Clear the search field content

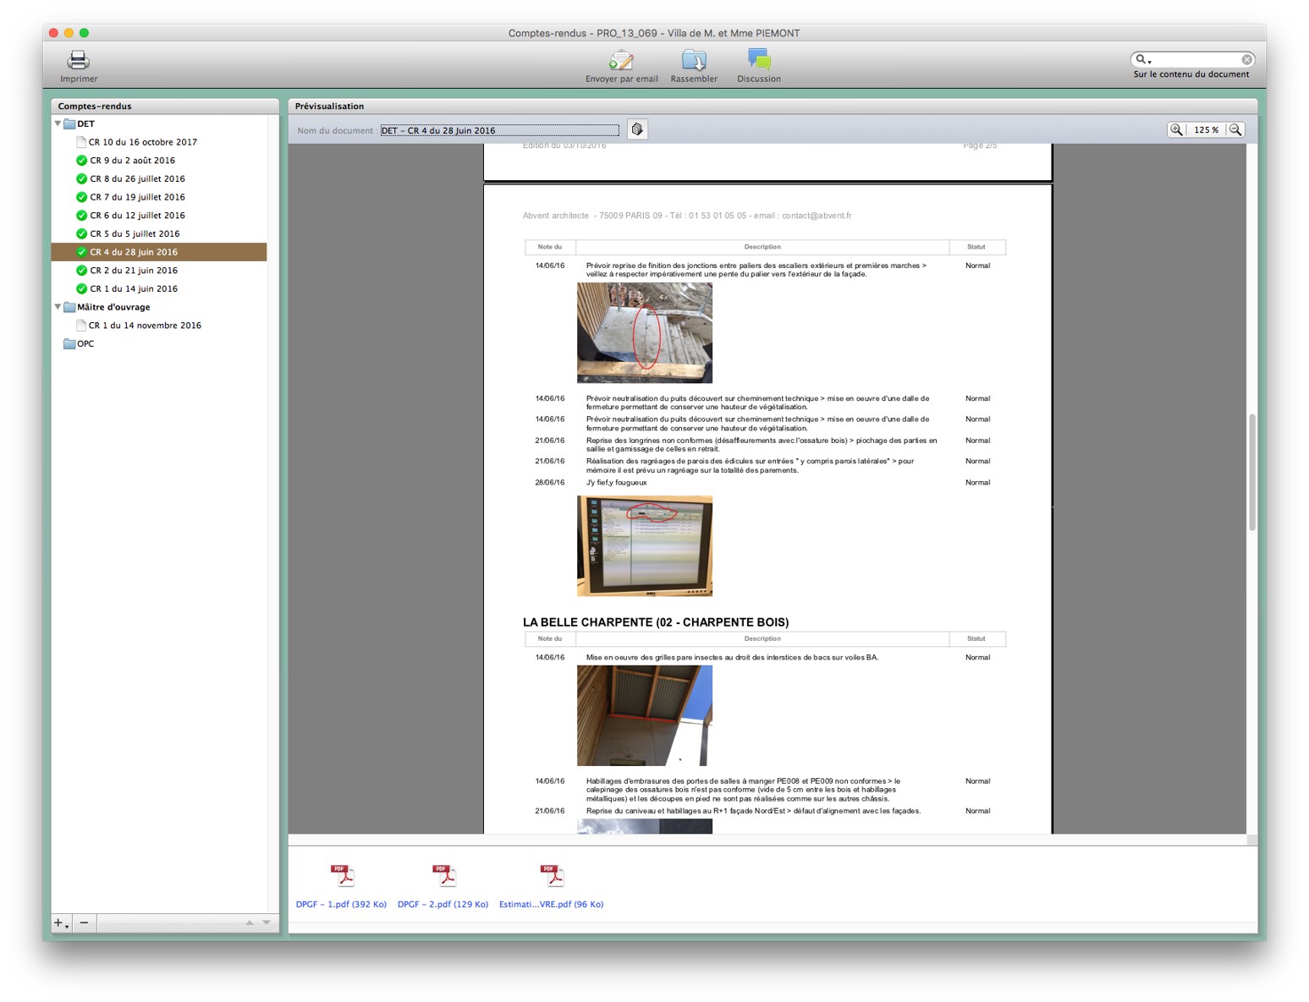tap(1246, 59)
